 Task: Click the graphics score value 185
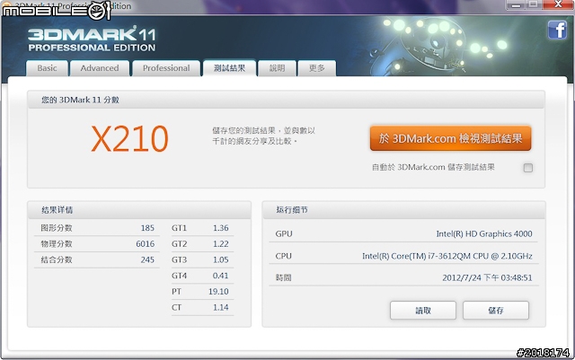(147, 228)
